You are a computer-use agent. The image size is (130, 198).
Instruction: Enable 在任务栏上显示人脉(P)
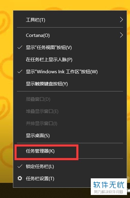click(x=70, y=60)
